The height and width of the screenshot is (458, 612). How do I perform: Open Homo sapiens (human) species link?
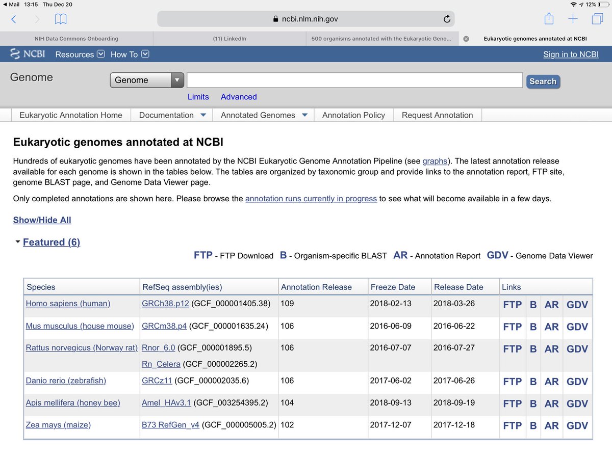tap(68, 304)
